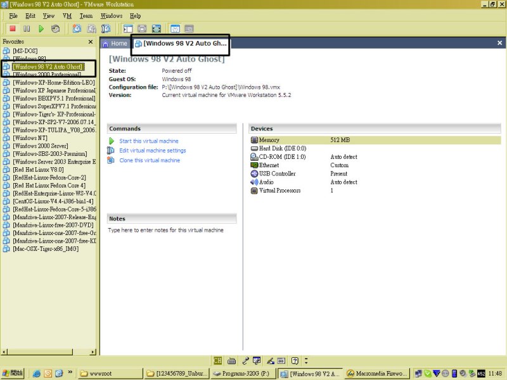This screenshot has width=507, height=380.
Task: Select [RedHat-Linux-Fedora-Core-2] in Favorites
Action: (49, 178)
